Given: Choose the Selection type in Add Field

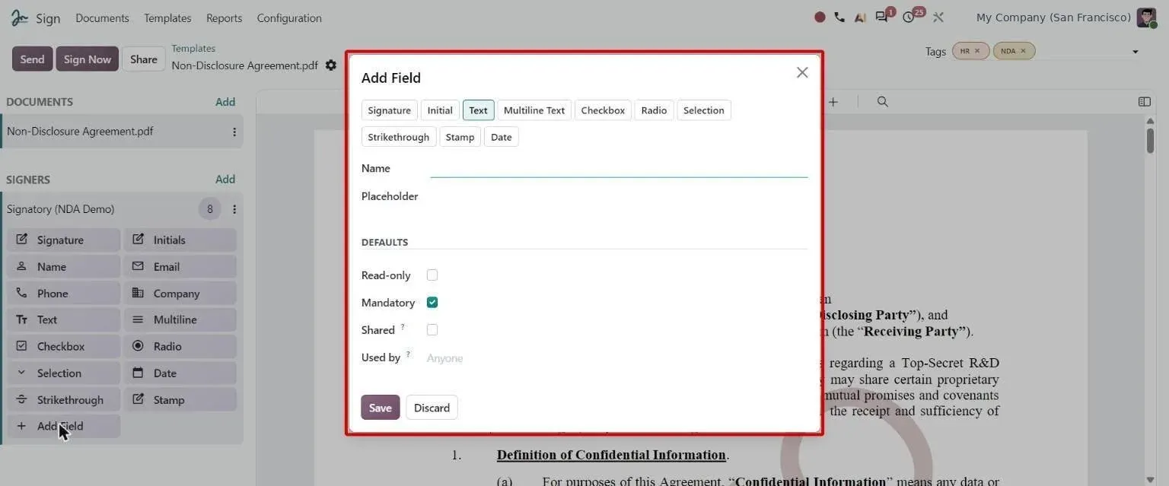Looking at the screenshot, I should click(x=704, y=110).
